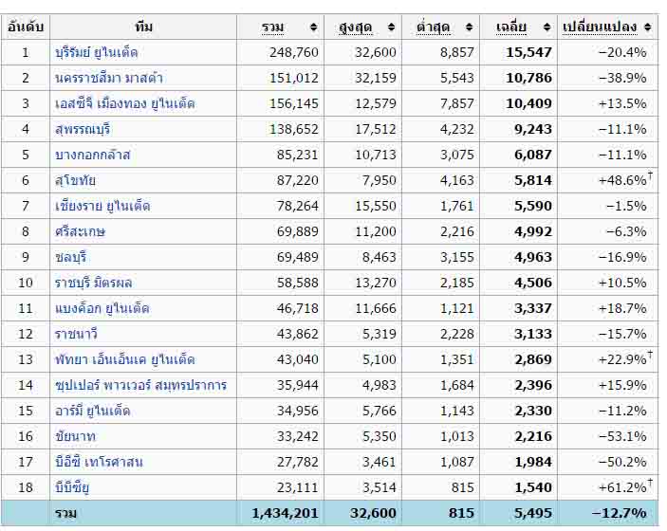
Task: Select the highest value 15,550
Action: (376, 206)
